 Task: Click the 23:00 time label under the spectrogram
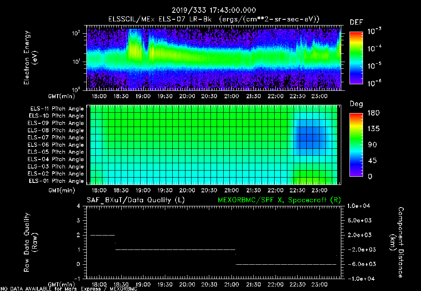coord(319,96)
